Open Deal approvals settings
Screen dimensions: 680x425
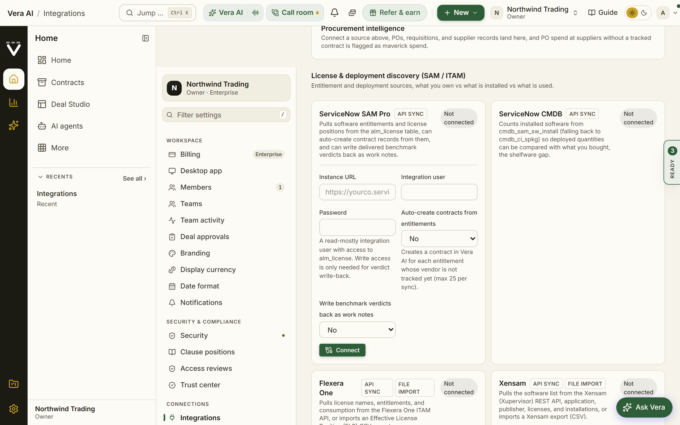tap(226, 237)
